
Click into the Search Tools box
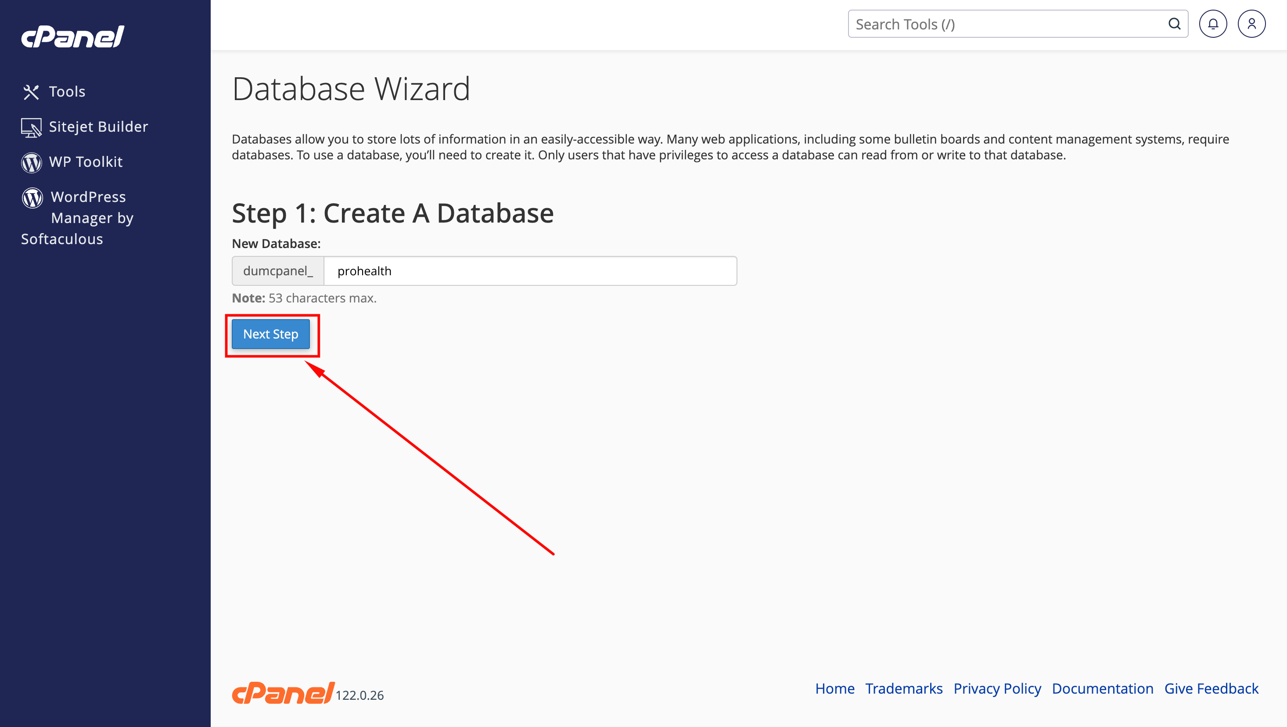[1009, 24]
